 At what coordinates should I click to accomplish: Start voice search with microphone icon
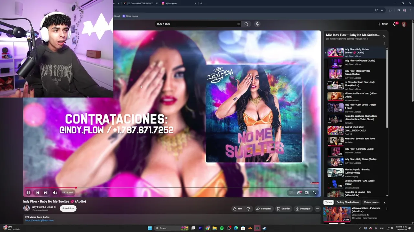click(257, 24)
